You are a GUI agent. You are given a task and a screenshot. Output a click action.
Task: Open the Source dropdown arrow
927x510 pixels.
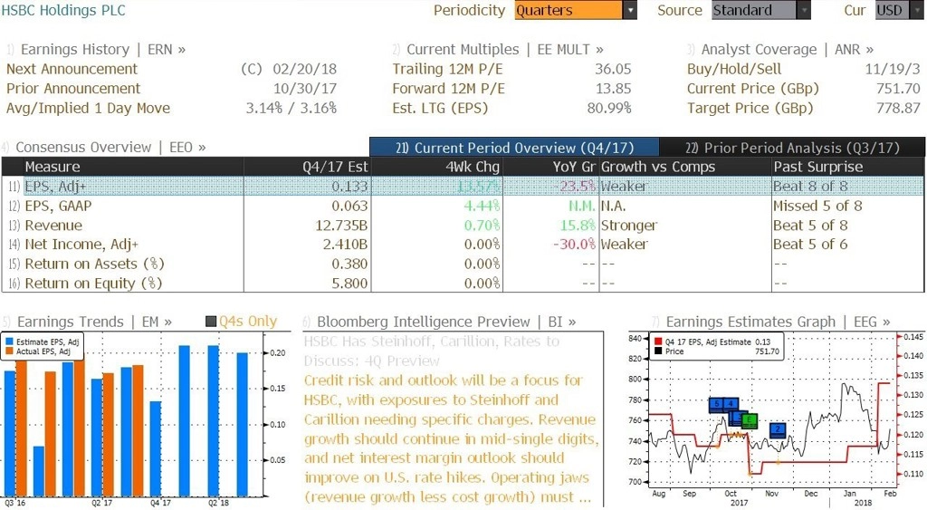[x=804, y=10]
